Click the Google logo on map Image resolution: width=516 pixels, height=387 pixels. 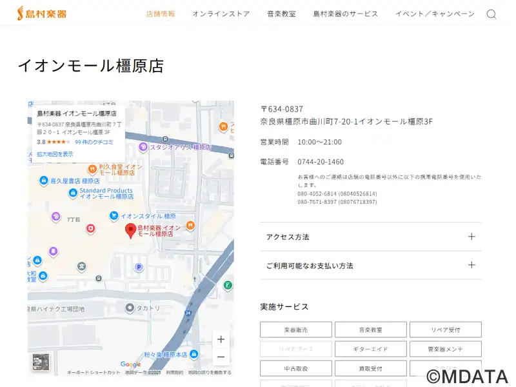131,364
